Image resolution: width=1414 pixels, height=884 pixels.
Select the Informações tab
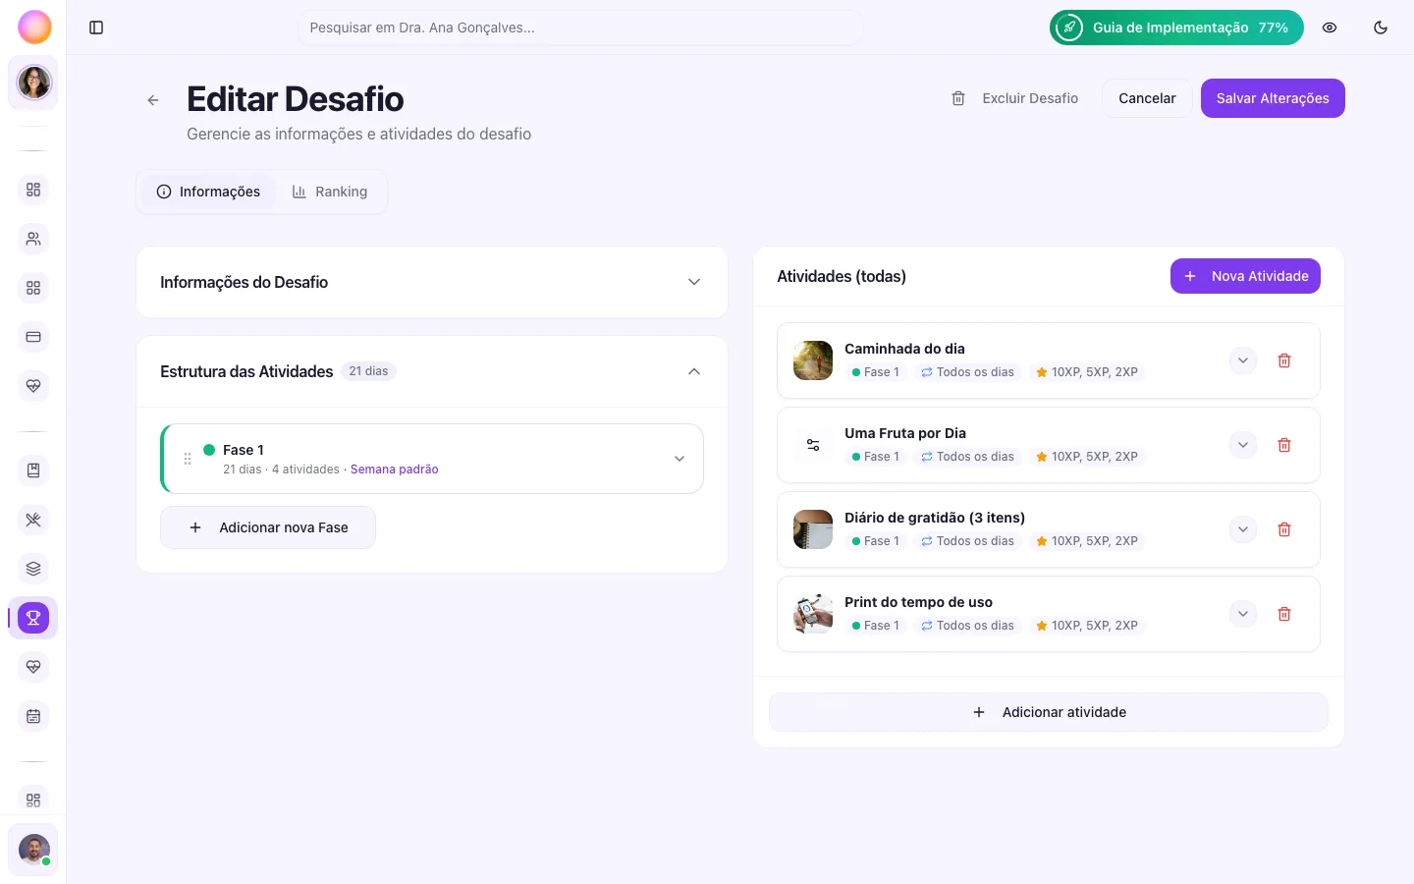click(x=208, y=192)
